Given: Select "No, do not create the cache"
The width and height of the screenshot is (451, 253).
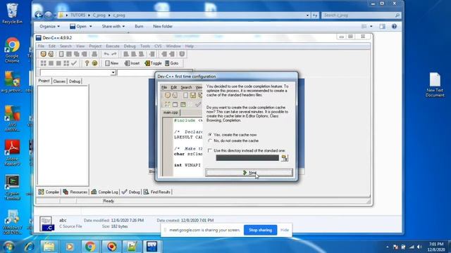Looking at the screenshot, I should tap(233, 141).
